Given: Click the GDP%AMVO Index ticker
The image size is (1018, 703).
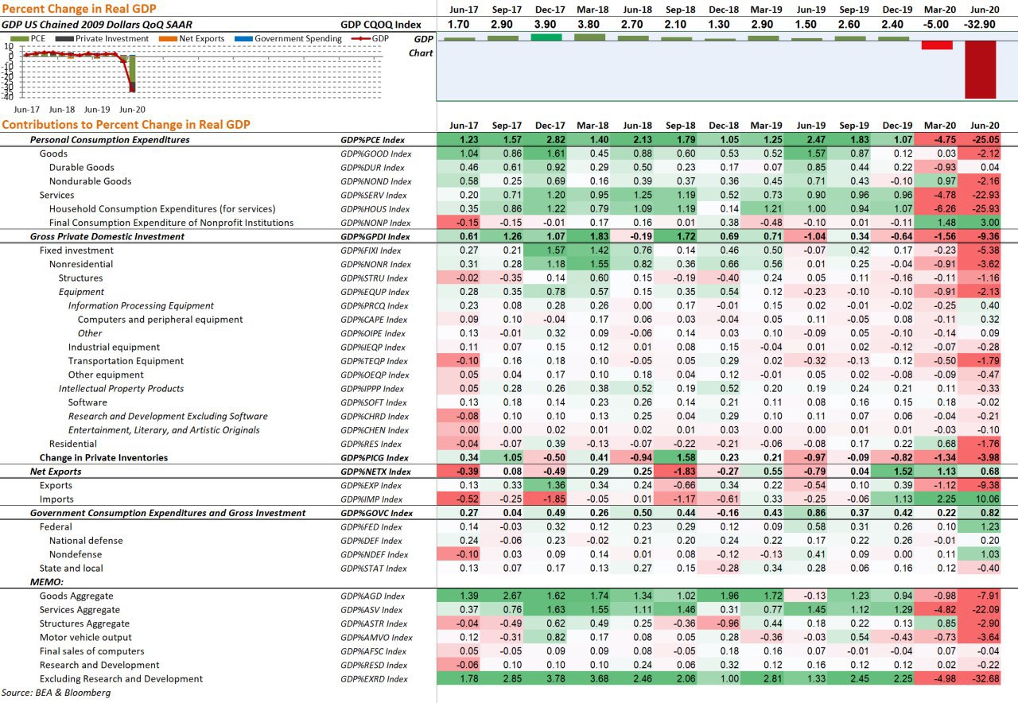Looking at the screenshot, I should point(376,638).
